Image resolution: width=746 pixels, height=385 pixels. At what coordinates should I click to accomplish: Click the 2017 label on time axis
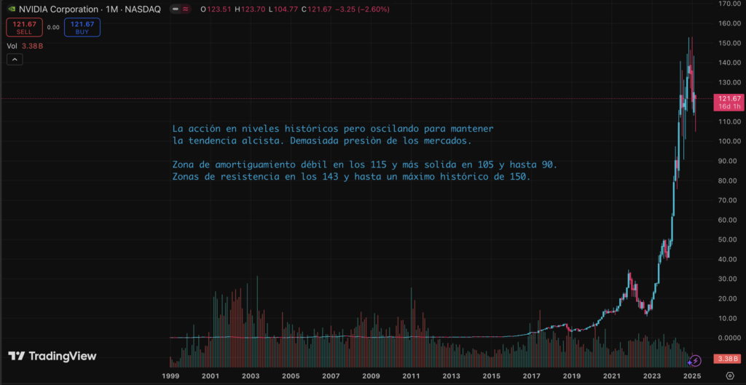531,376
